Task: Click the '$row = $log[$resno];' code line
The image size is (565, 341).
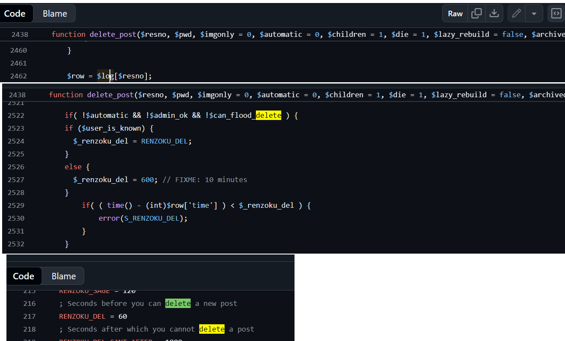Action: [x=109, y=76]
